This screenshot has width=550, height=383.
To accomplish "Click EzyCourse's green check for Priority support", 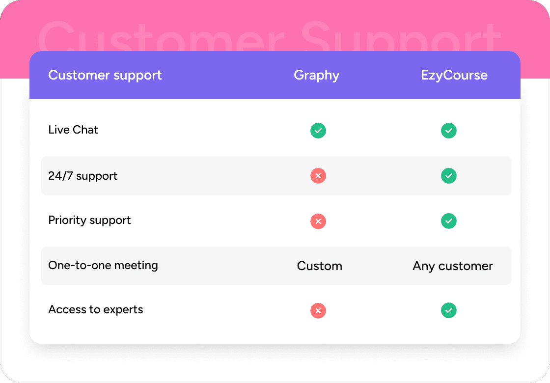I will (x=449, y=221).
